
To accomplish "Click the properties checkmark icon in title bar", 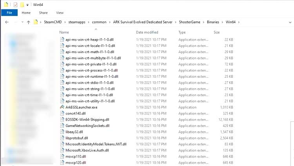I will (16, 5).
